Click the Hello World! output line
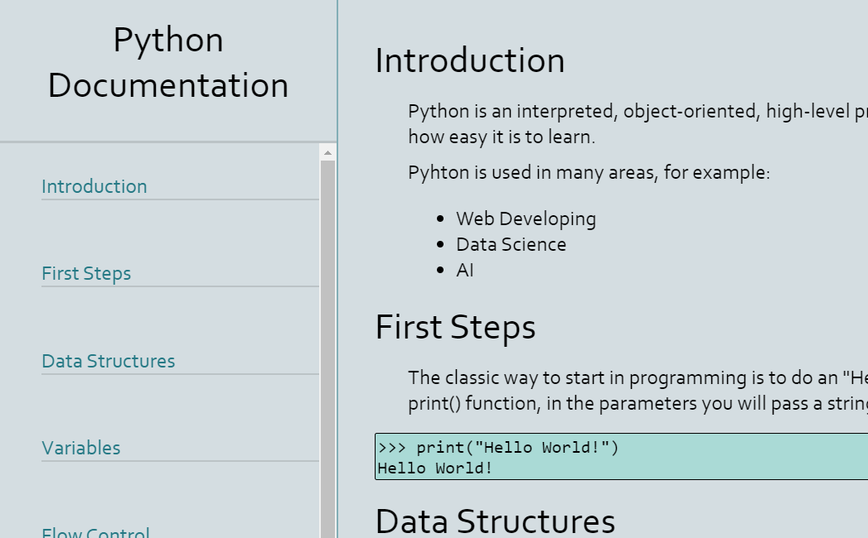The image size is (868, 538). tap(435, 468)
